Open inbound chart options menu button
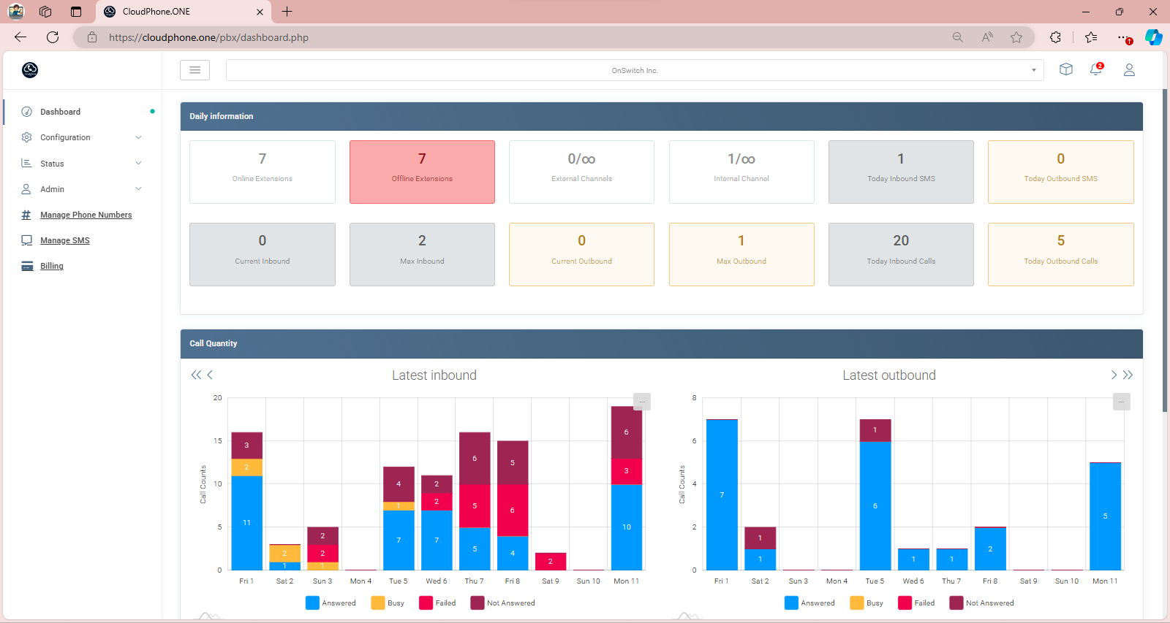1170x623 pixels. tap(641, 402)
